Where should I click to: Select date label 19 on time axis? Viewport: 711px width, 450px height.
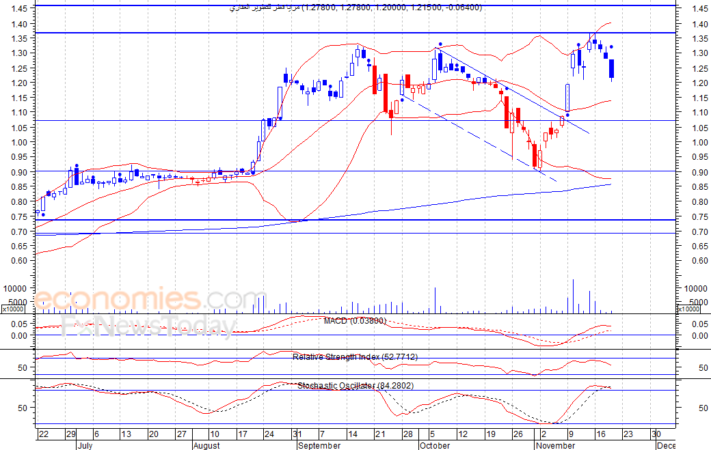coord(491,434)
